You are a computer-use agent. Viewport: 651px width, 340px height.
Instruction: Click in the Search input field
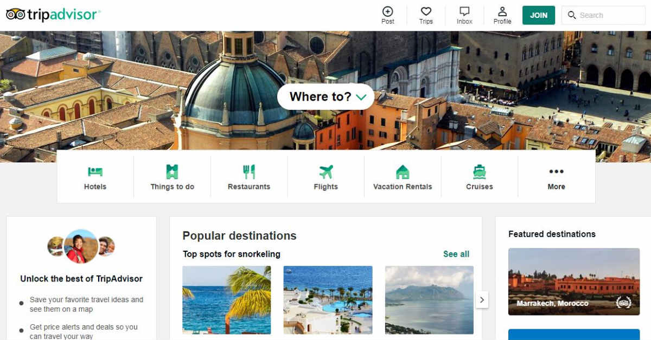coord(603,15)
